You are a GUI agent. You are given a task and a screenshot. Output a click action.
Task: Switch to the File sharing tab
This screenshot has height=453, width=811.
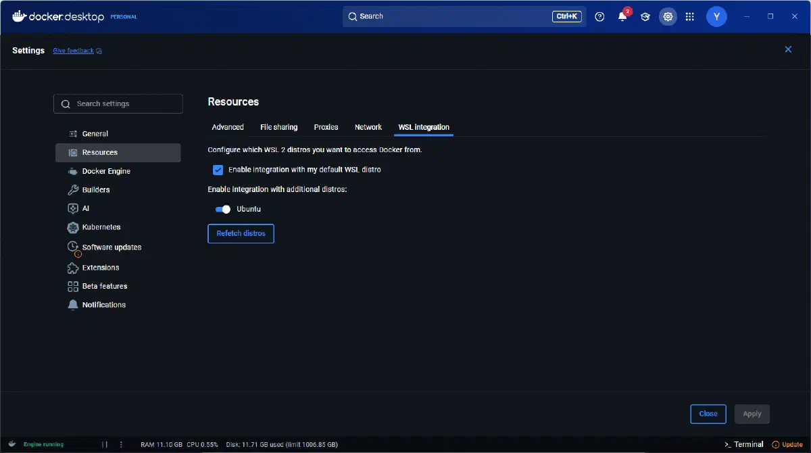278,127
